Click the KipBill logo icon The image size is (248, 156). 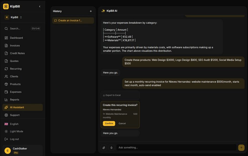coord(6,6)
